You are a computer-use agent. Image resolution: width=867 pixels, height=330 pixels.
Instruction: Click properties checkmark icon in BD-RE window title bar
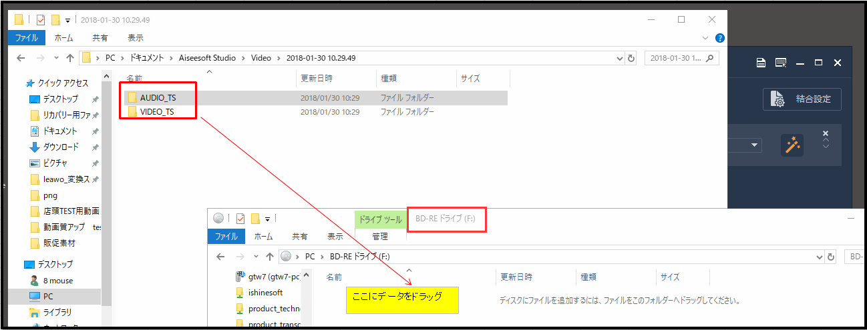240,218
